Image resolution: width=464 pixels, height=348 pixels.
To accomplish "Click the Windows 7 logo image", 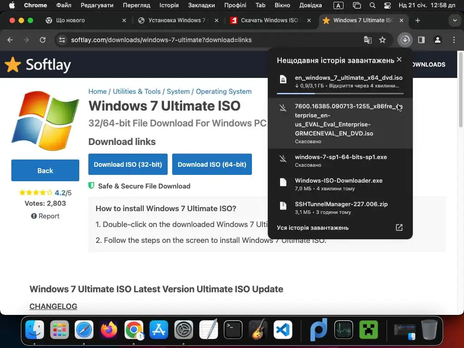I will click(x=45, y=121).
